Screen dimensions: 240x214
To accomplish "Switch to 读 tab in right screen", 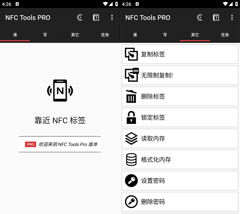I will [135, 35].
